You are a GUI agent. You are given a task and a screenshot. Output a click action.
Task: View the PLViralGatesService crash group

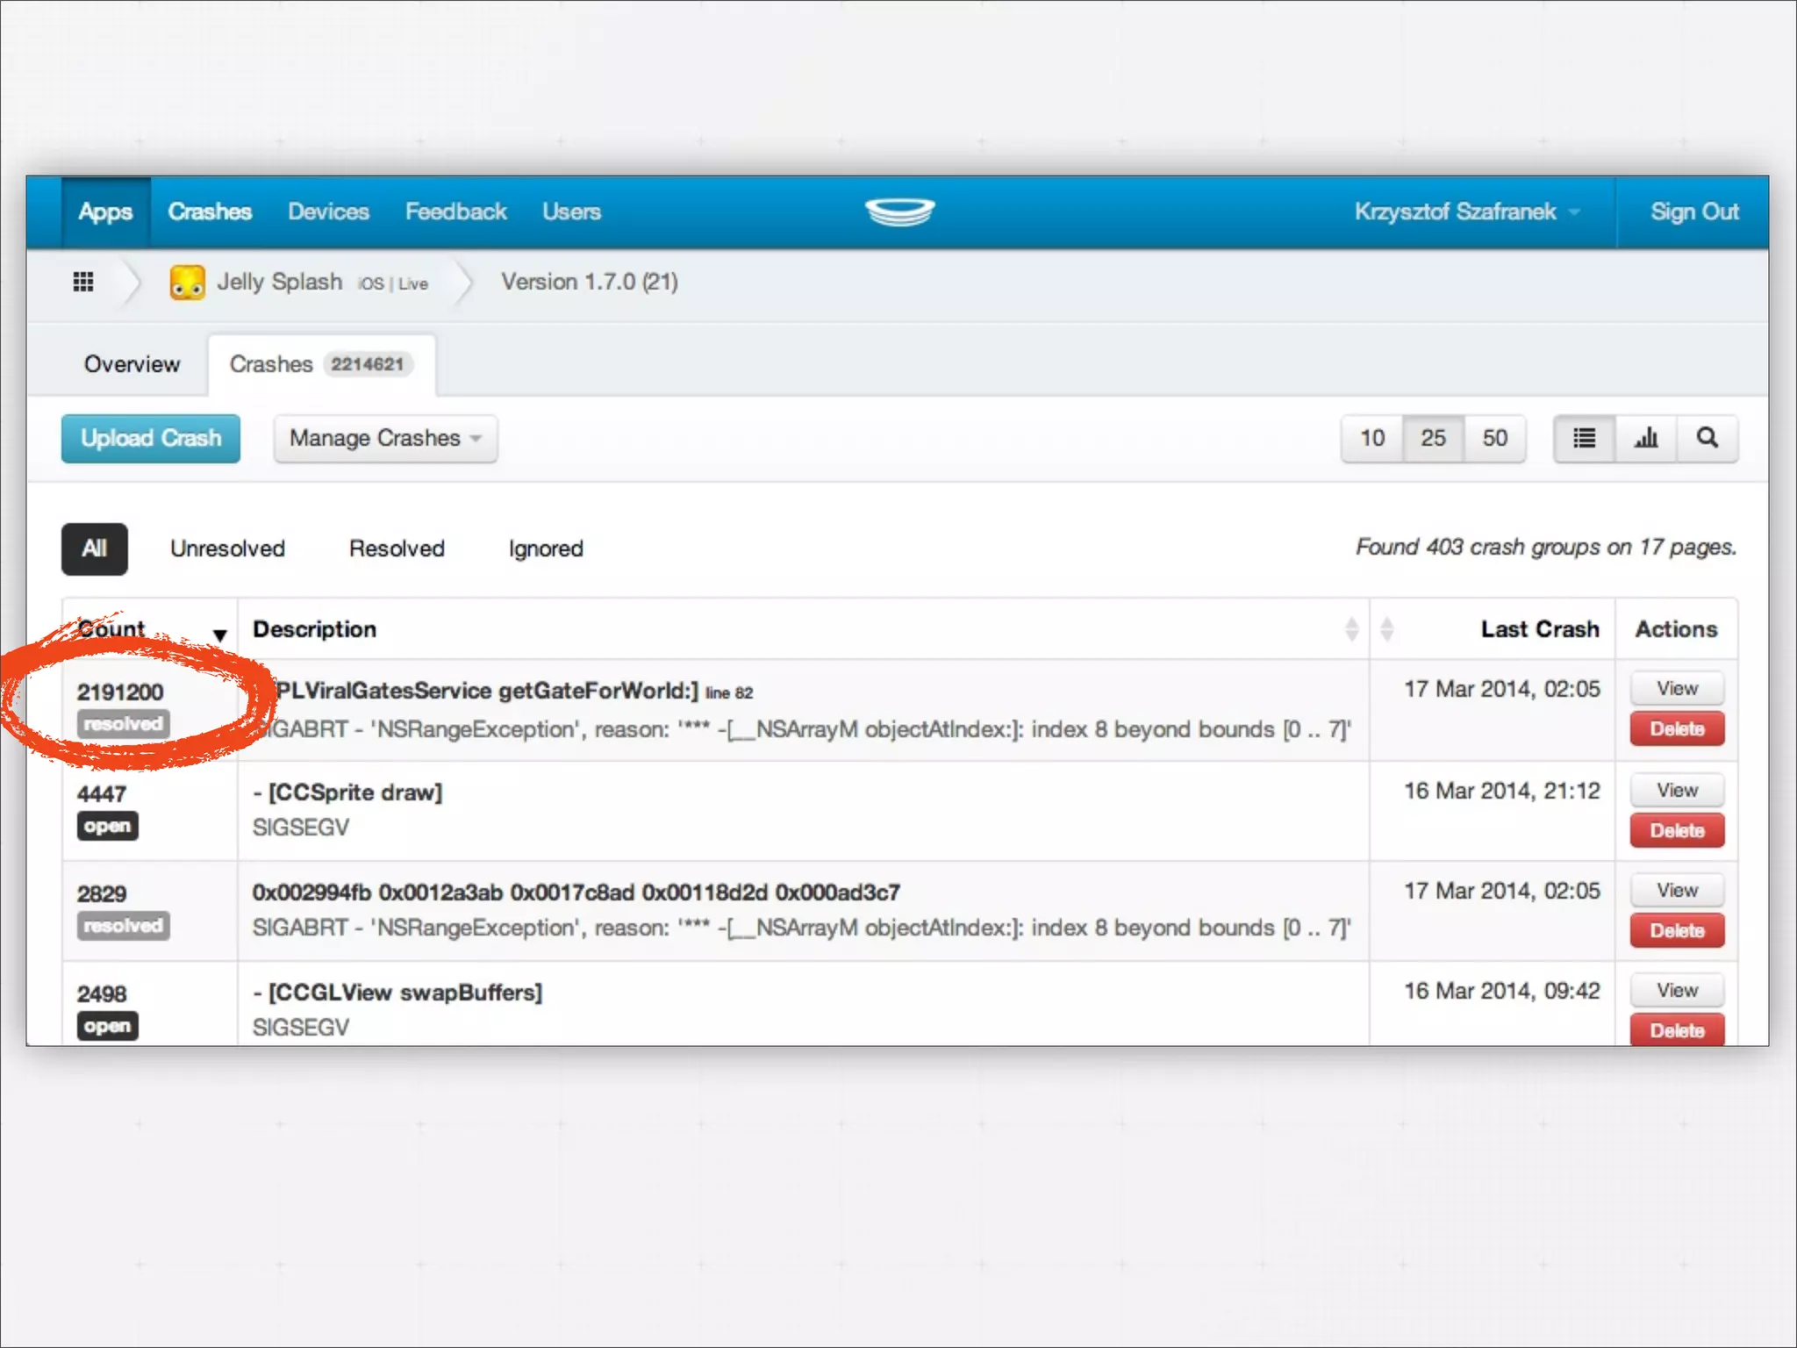pos(1677,689)
